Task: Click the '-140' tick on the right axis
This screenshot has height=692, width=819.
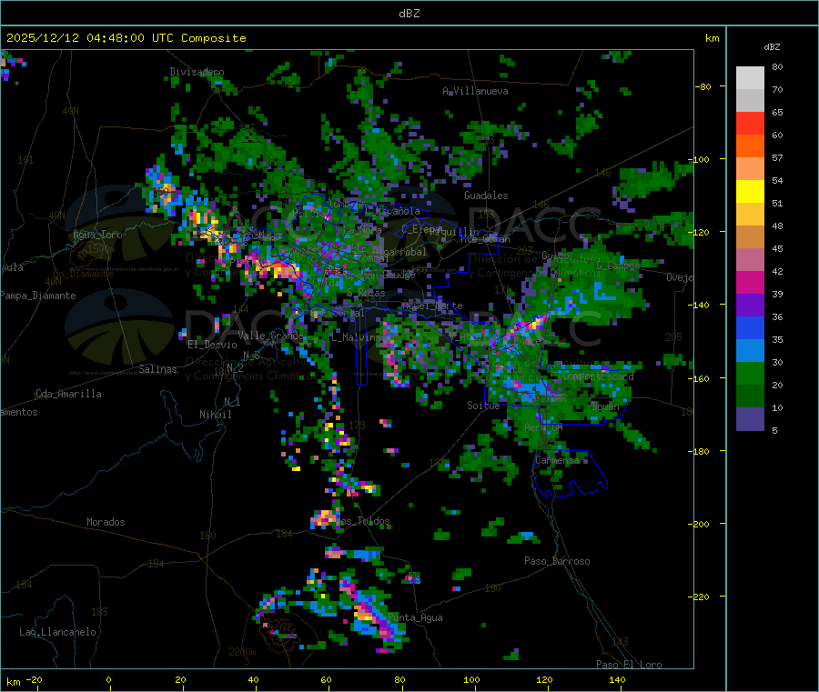Action: coord(699,305)
